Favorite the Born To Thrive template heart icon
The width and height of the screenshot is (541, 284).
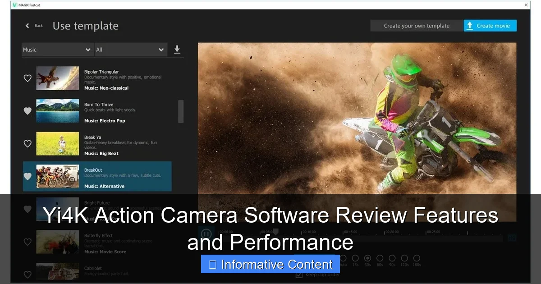[27, 110]
